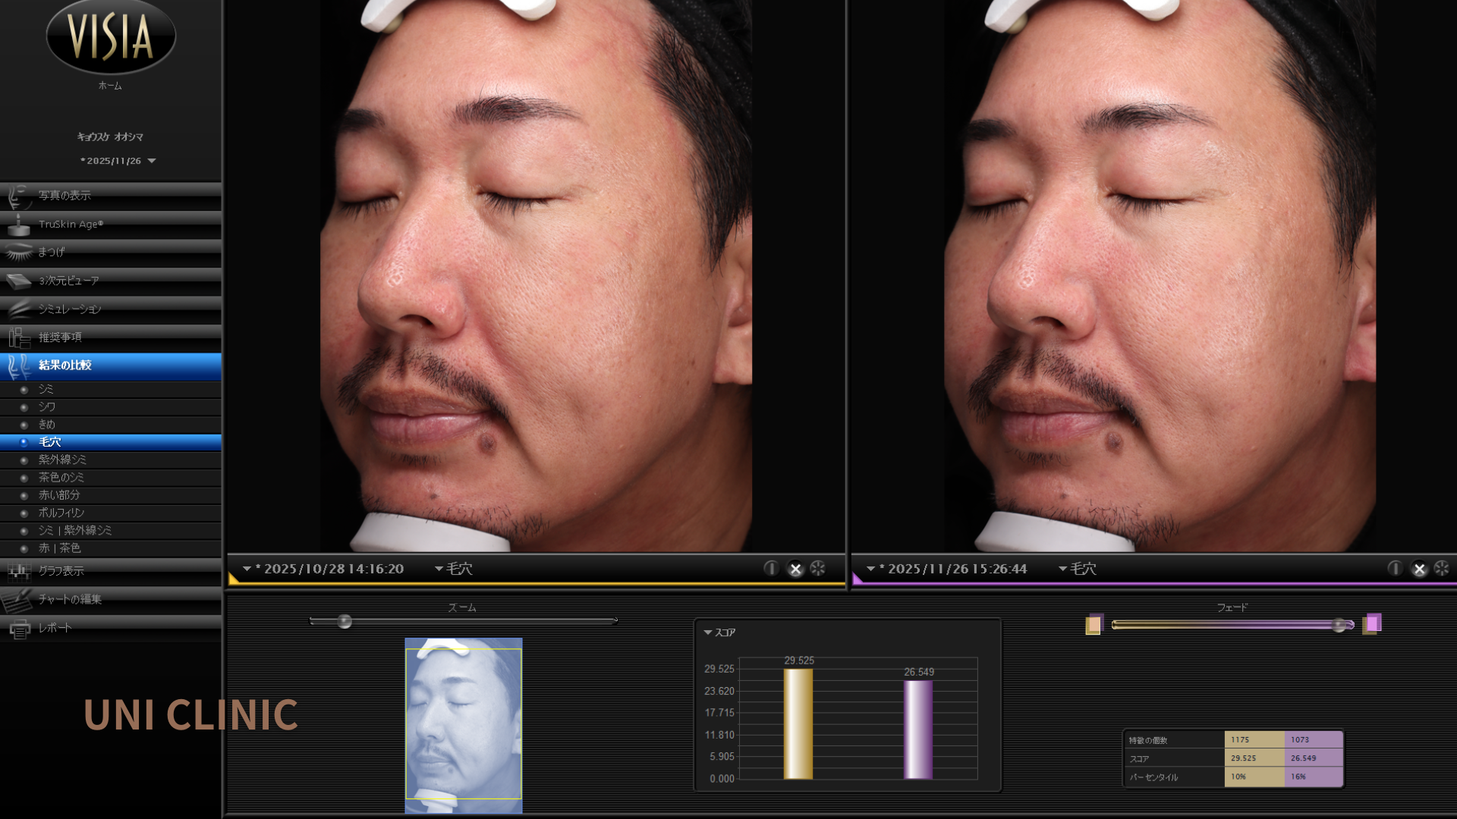Select the シミ analysis radio option
Screen dimensions: 1457x819
point(46,389)
